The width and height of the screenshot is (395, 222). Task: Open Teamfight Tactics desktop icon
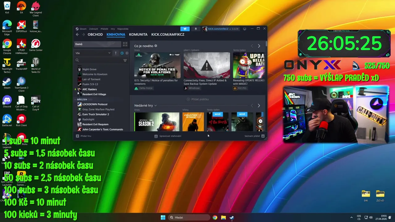(x=7, y=66)
